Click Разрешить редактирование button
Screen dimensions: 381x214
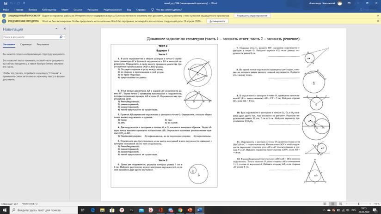(x=252, y=16)
